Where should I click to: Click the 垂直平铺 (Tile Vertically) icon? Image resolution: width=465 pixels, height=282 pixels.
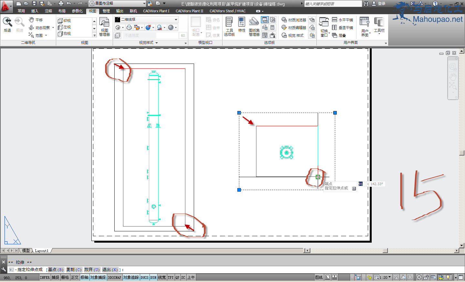342,28
